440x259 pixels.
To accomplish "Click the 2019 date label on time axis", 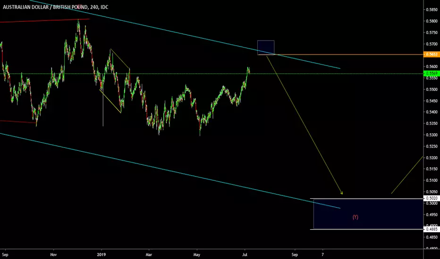I will [x=102, y=254].
